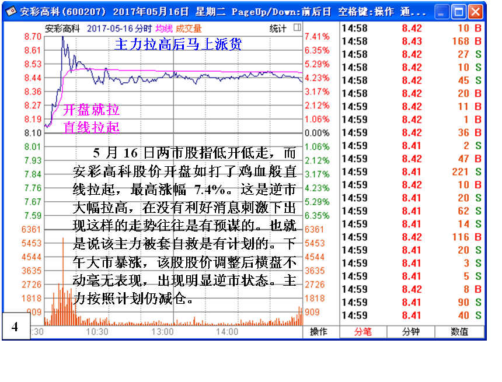
Task: Select the tick row with volume 168 B
Action: (412, 41)
